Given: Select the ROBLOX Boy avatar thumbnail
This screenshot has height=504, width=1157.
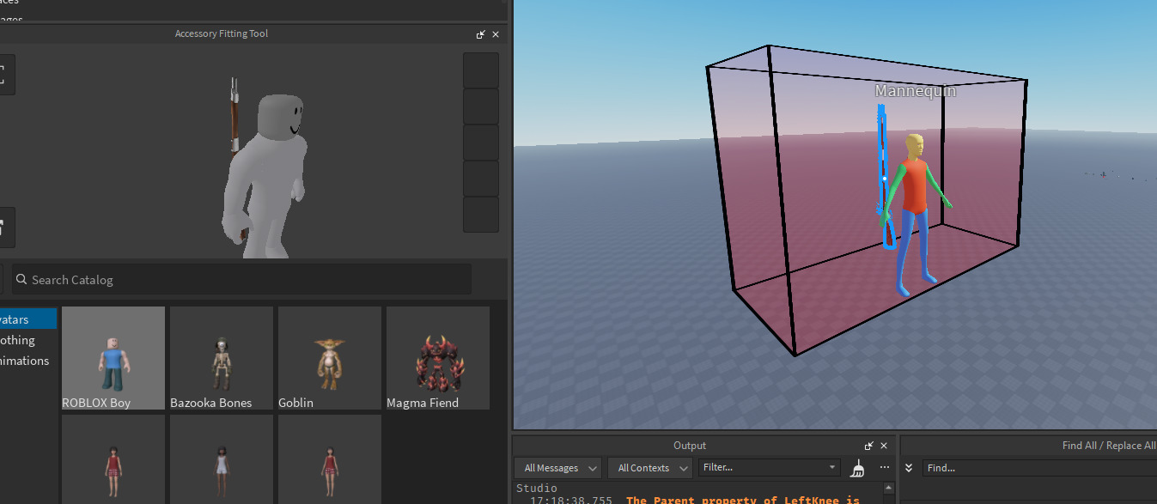Looking at the screenshot, I should click(113, 357).
